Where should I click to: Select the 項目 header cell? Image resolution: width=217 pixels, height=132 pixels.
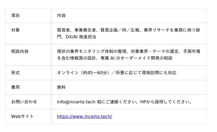(15, 16)
